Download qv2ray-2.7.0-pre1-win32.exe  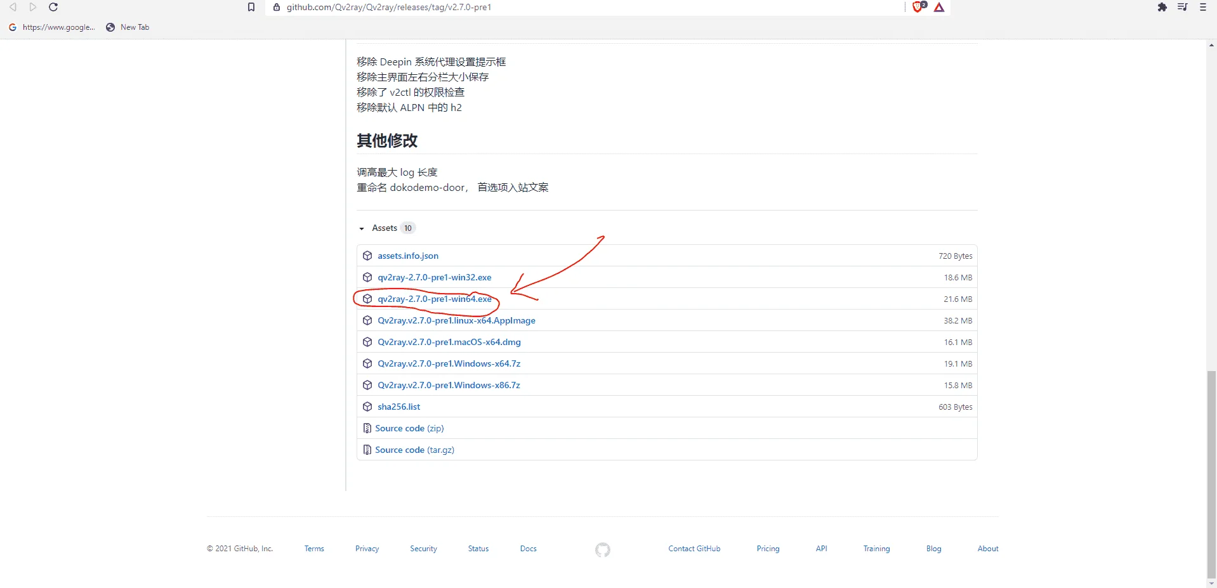[x=435, y=277]
